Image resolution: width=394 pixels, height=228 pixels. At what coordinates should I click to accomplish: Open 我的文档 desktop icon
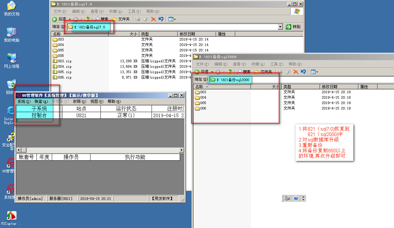[x=12, y=8]
